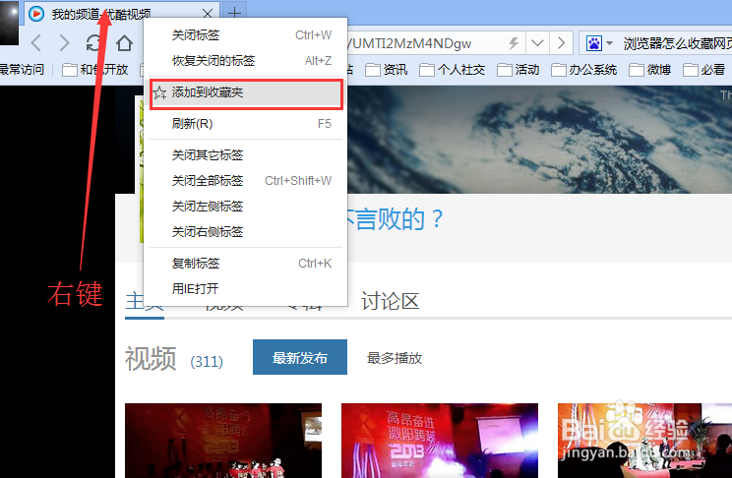Open first video thumbnail on left
The height and width of the screenshot is (478, 732).
point(223,441)
